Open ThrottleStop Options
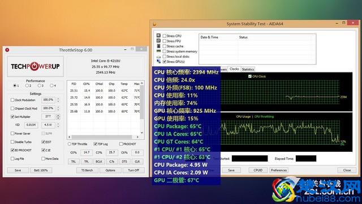362x204 pixels. coord(110,170)
